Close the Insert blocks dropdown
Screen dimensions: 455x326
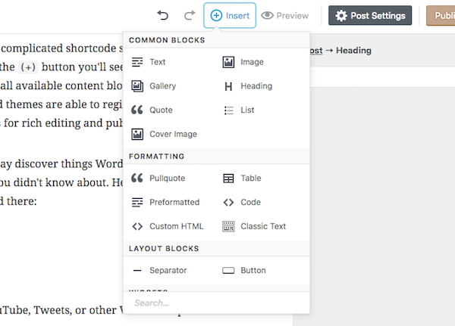(x=230, y=15)
